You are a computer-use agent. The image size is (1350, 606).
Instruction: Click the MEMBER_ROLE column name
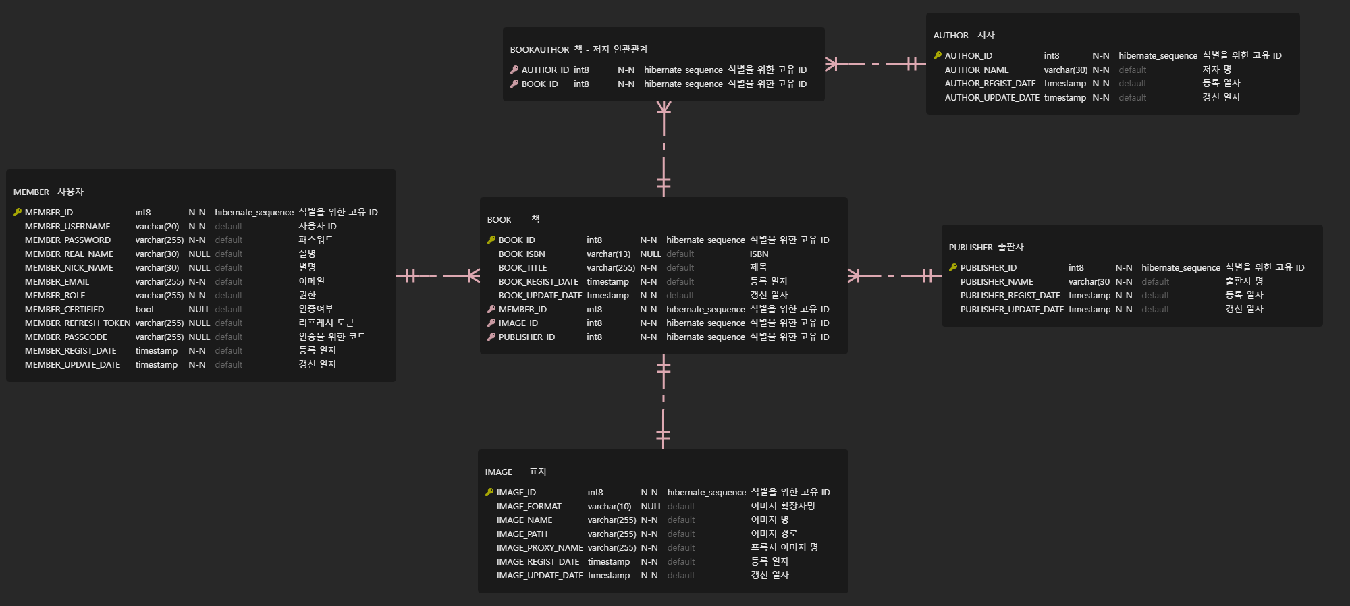55,295
